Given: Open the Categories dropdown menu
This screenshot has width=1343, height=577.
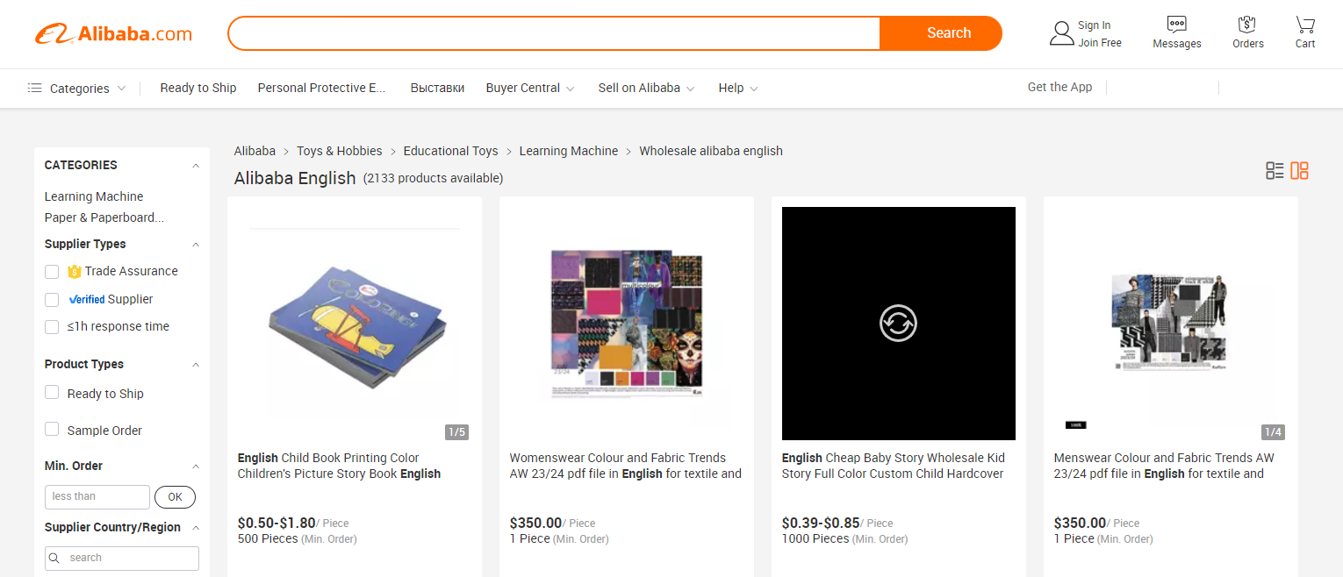Looking at the screenshot, I should click(77, 89).
